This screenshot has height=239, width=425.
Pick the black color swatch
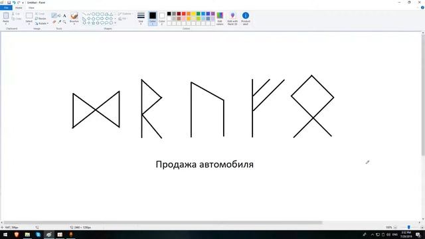pos(169,14)
